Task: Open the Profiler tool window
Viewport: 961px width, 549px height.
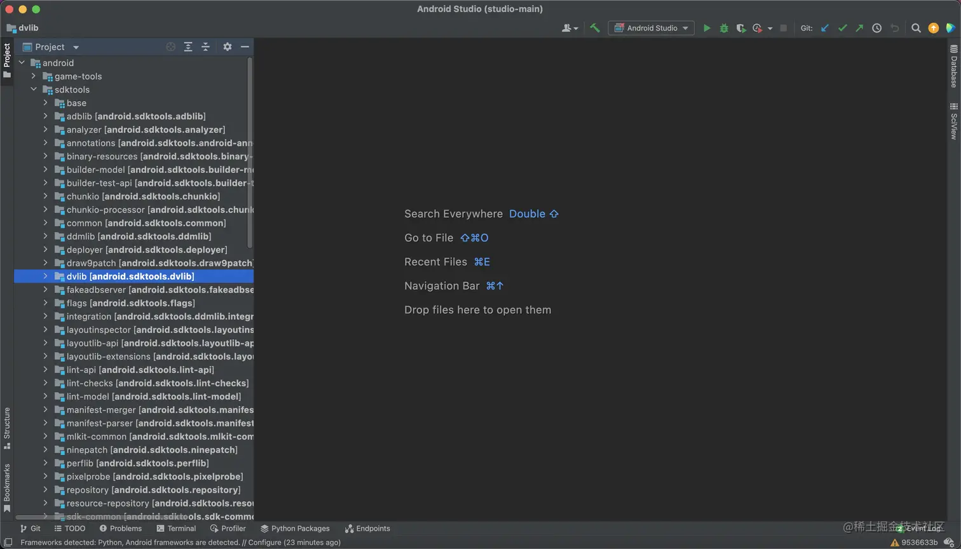Action: [228, 529]
